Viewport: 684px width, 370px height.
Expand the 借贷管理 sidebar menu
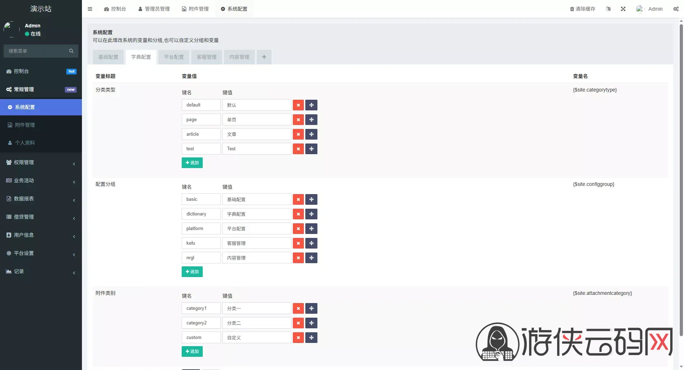(x=41, y=217)
